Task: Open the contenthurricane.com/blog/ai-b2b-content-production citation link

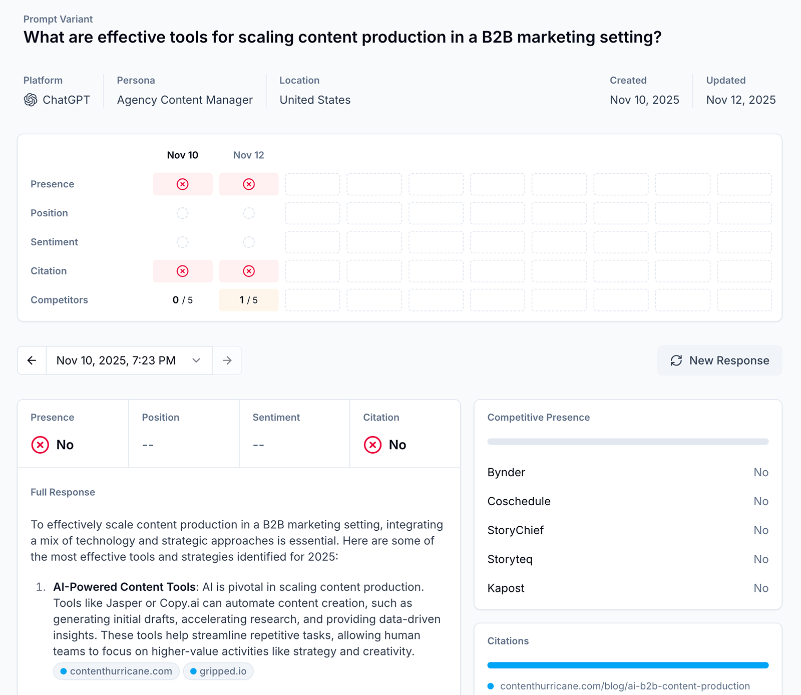Action: click(625, 686)
